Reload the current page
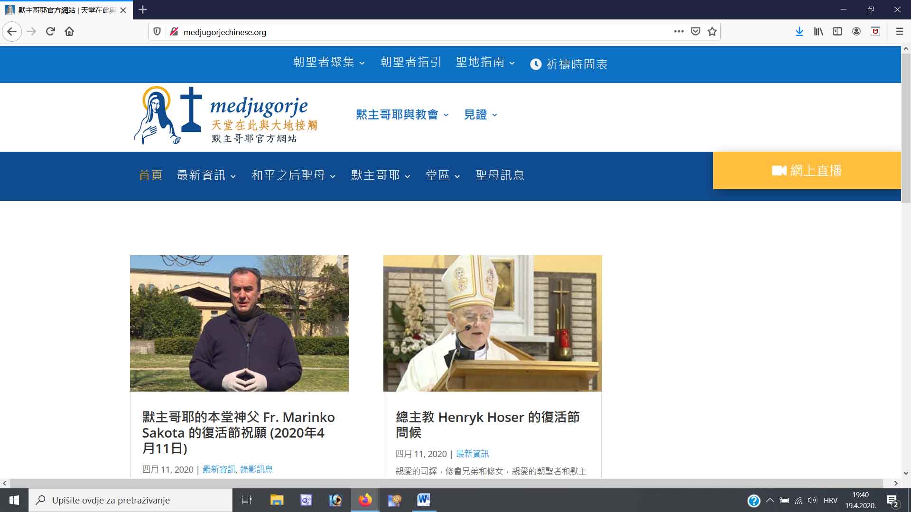 (50, 32)
